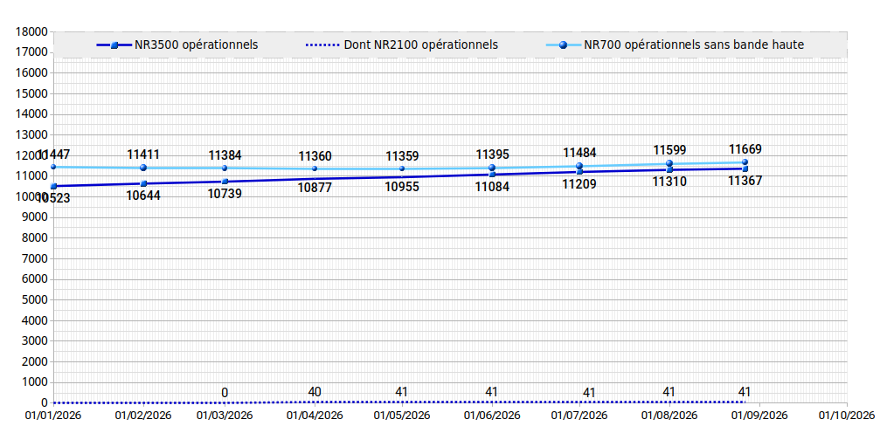Click the Dont NR2100 opérationnels legend text
Screen dimensions: 880x433
421,45
